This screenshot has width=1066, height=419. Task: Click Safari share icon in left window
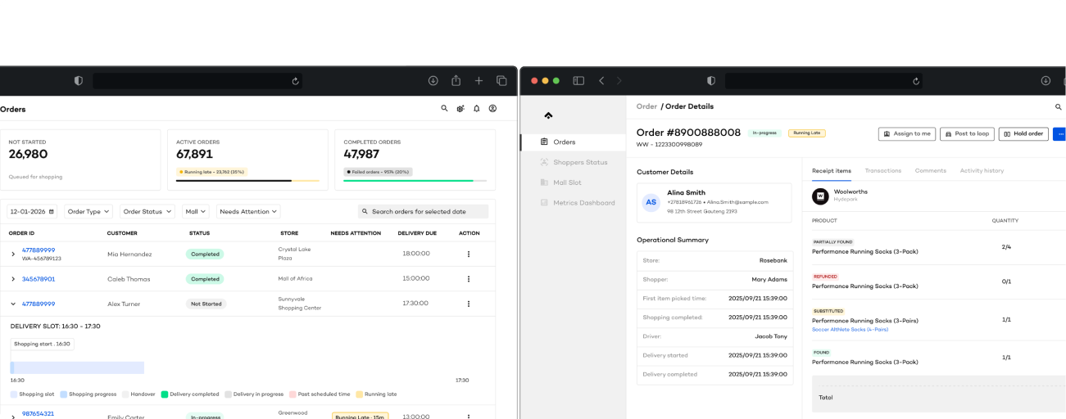(x=456, y=81)
